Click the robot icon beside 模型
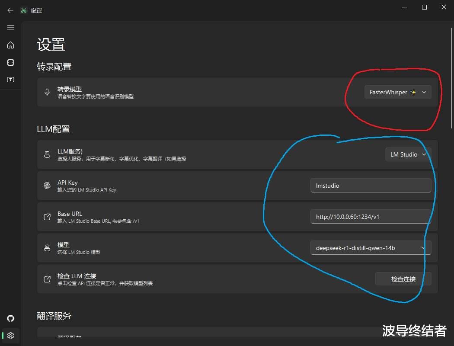Screen dimensions: 454x346 (x=47, y=248)
